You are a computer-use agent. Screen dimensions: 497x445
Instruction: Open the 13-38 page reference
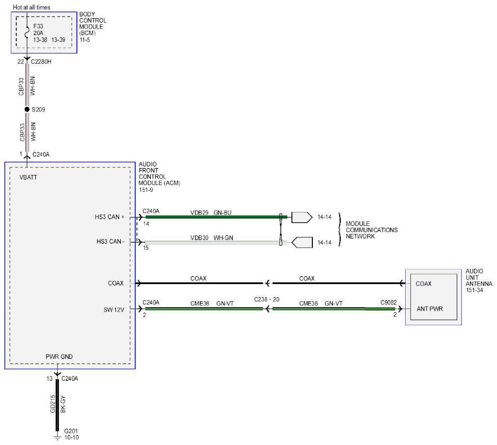(x=40, y=40)
